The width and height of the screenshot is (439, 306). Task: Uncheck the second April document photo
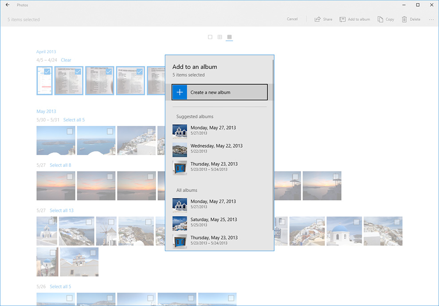(x=78, y=72)
